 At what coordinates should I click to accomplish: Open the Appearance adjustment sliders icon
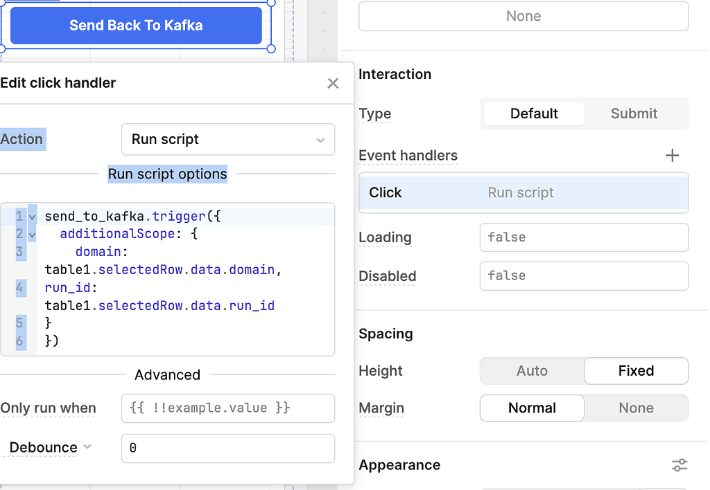(x=679, y=464)
